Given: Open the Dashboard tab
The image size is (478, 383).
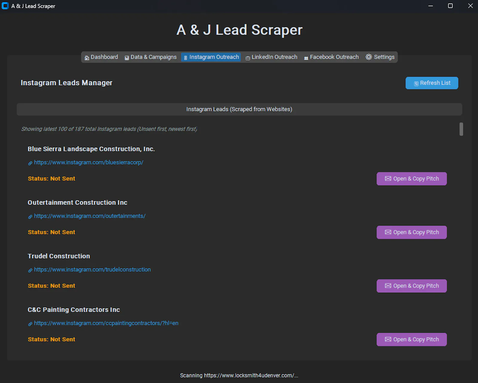Looking at the screenshot, I should (x=101, y=57).
